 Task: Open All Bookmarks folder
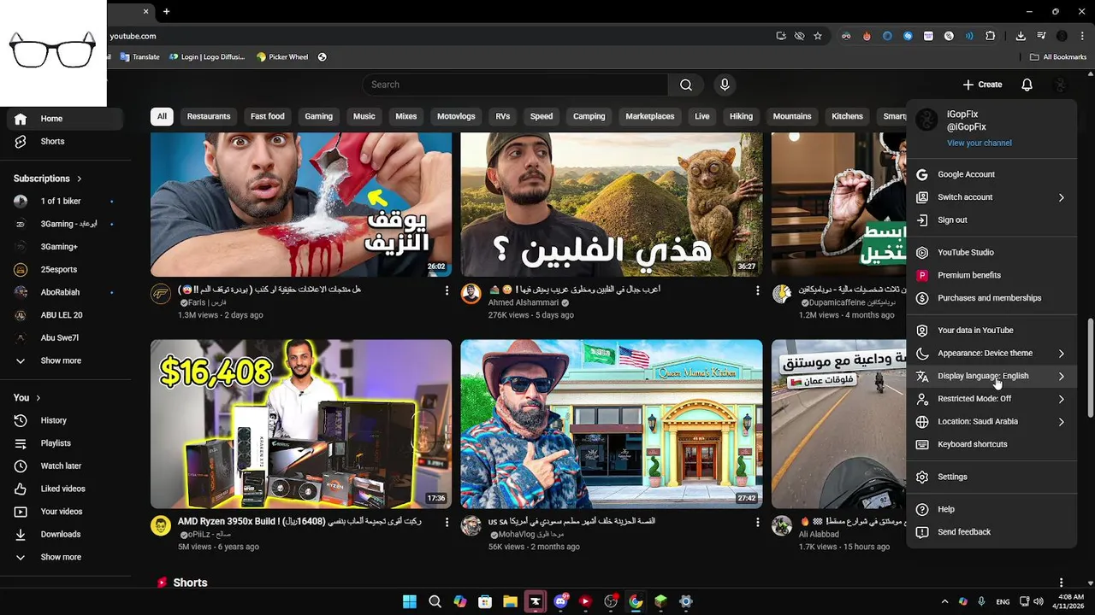pyautogui.click(x=1058, y=57)
